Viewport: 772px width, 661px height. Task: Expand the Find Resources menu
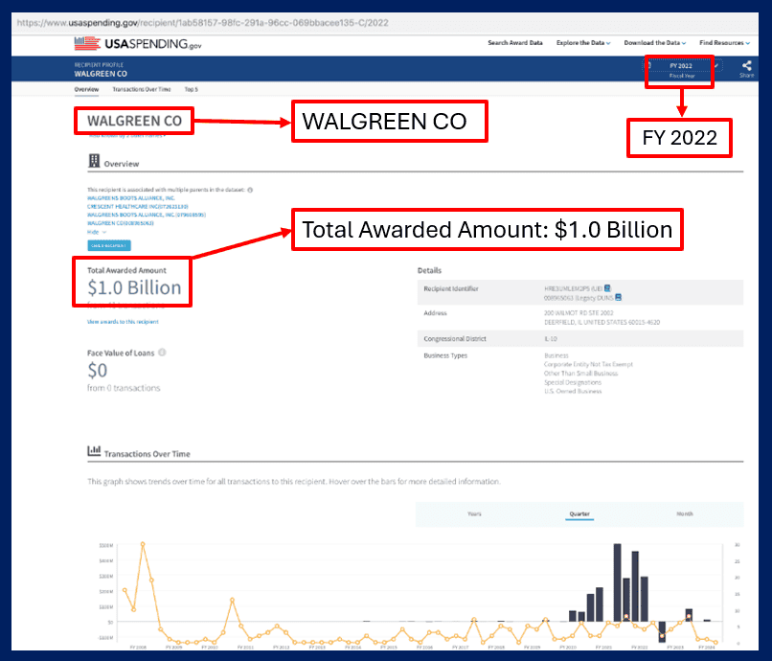(x=725, y=43)
